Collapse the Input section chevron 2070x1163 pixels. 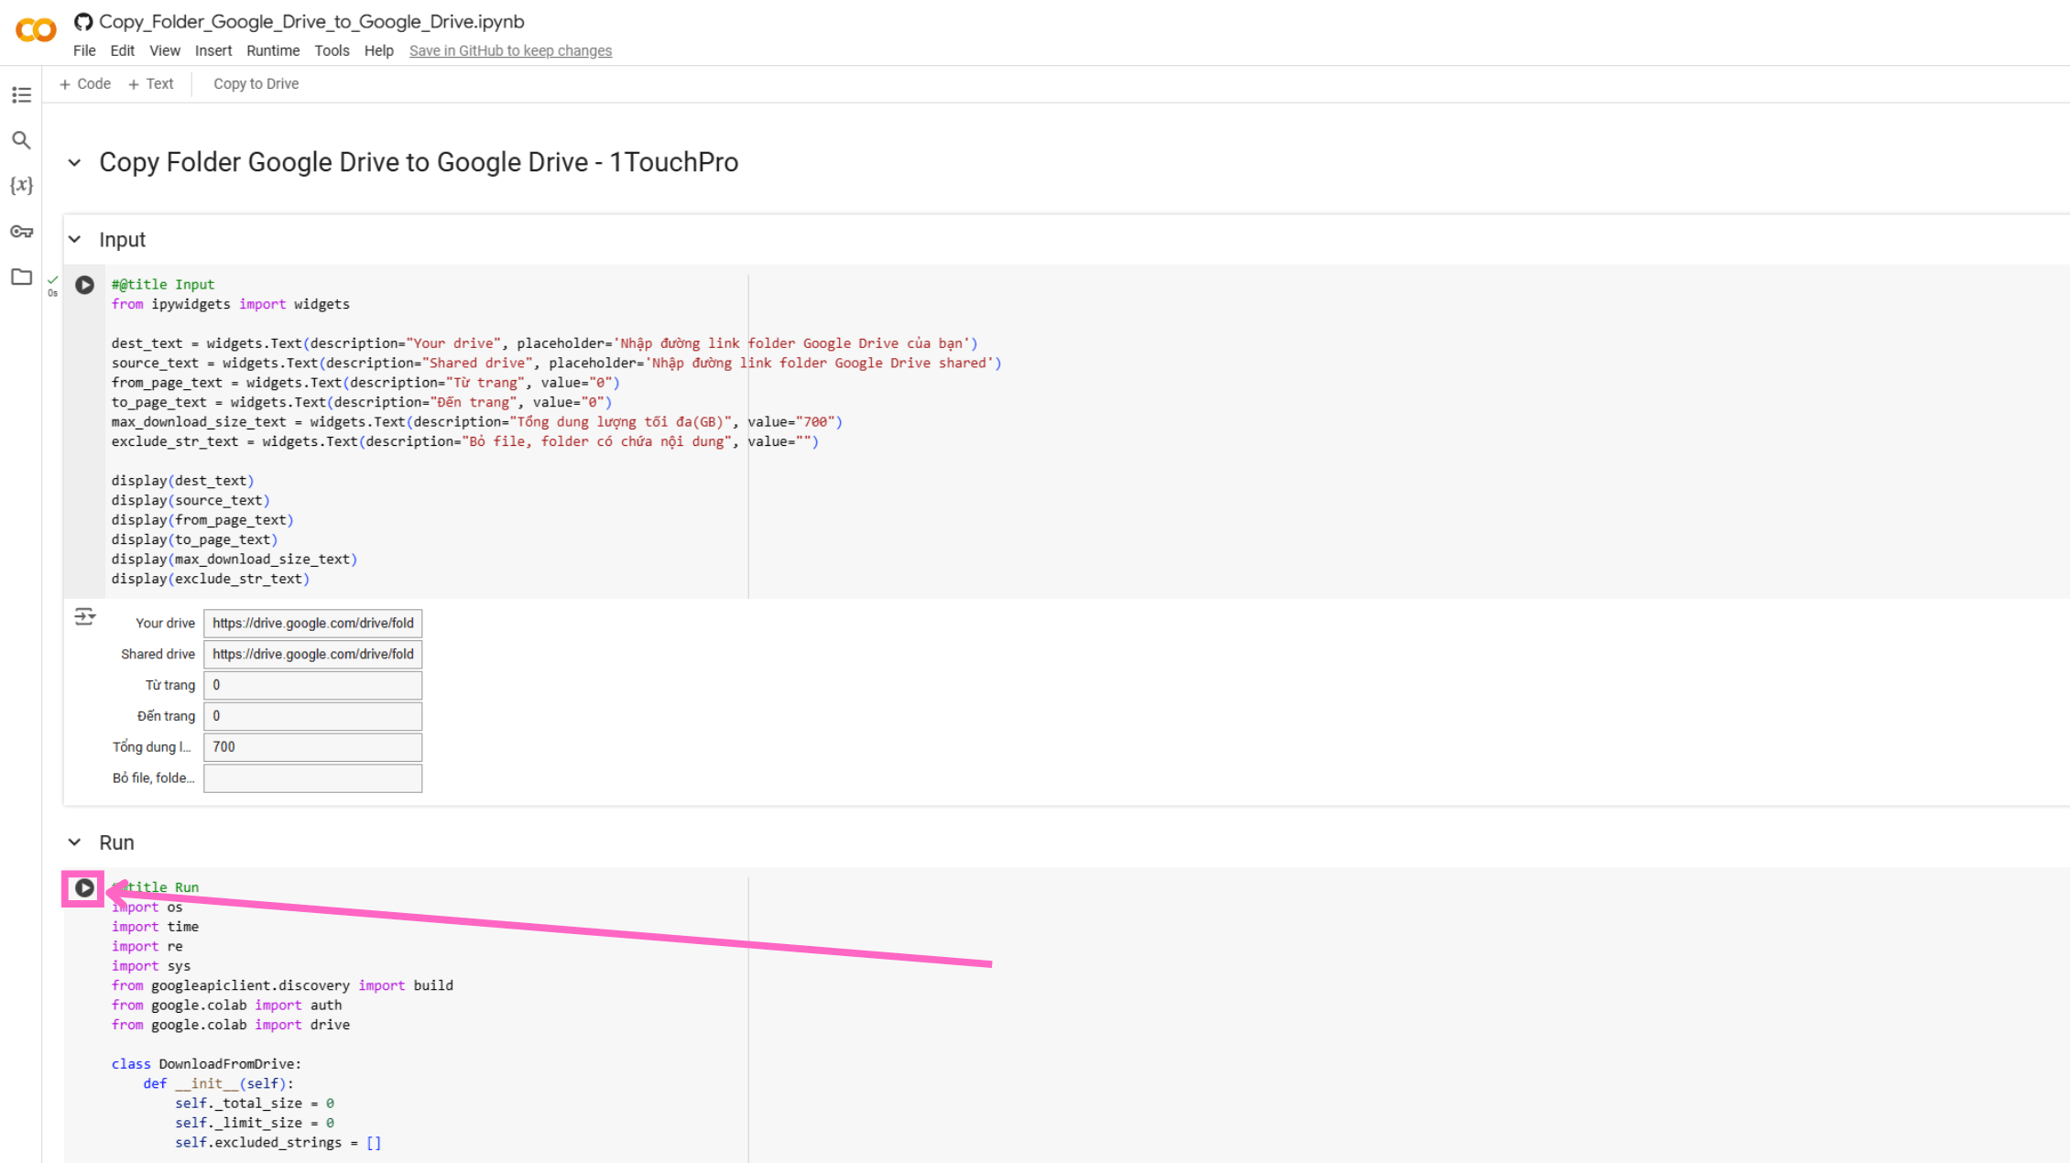(75, 240)
